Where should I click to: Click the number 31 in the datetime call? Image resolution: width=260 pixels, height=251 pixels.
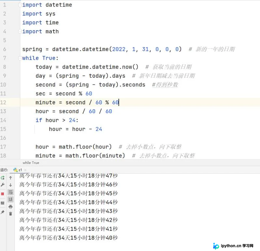pyautogui.click(x=145, y=49)
